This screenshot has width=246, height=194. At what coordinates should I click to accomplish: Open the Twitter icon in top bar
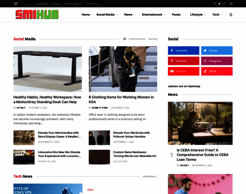coord(219,4)
